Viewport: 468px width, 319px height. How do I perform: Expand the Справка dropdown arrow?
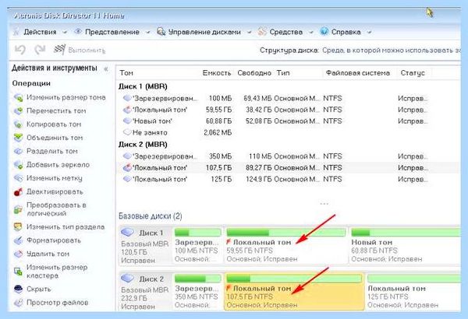(369, 33)
